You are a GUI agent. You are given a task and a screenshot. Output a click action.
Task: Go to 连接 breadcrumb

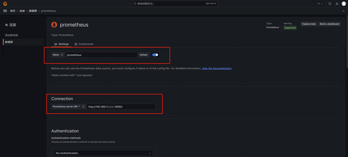22,11
